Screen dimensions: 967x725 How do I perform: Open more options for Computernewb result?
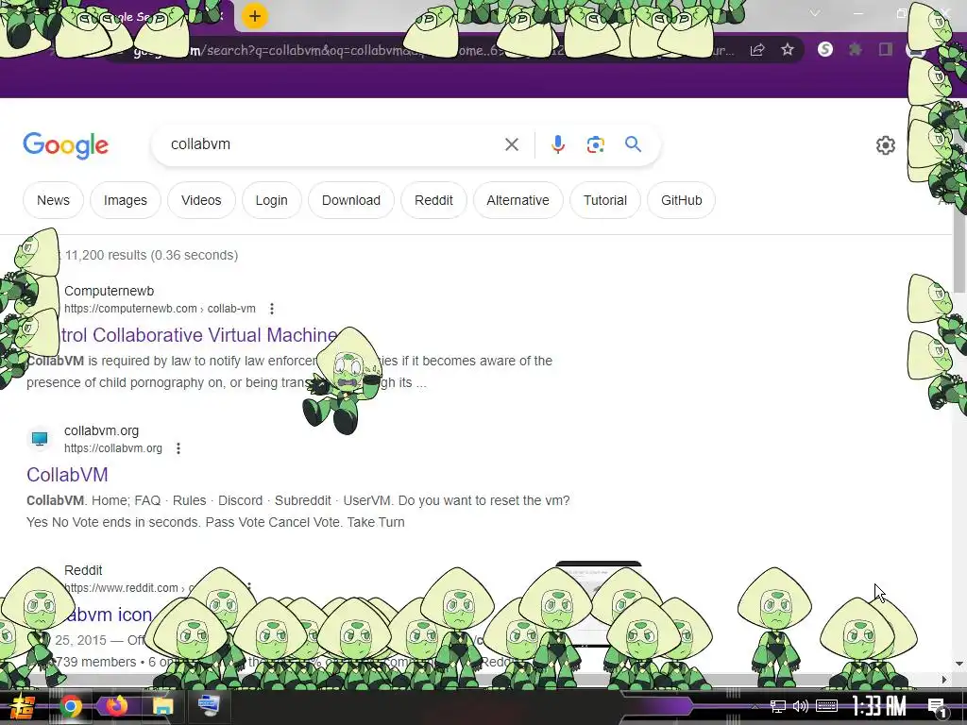[x=272, y=309]
